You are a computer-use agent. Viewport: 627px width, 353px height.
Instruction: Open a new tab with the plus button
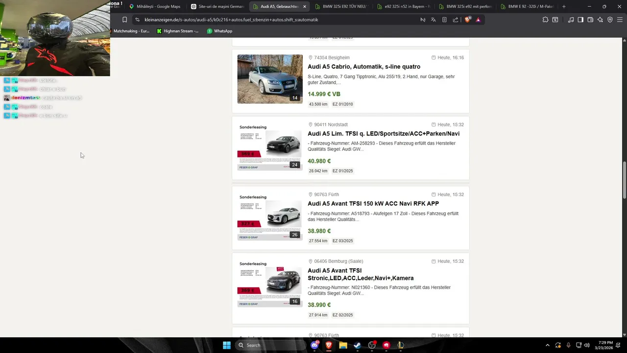tap(564, 6)
